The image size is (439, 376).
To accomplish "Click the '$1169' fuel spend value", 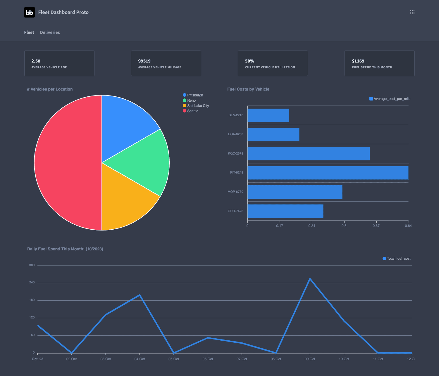I will [358, 61].
